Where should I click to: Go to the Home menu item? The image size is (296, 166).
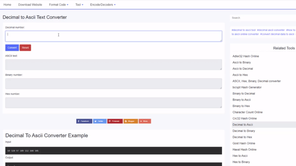(x=7, y=5)
